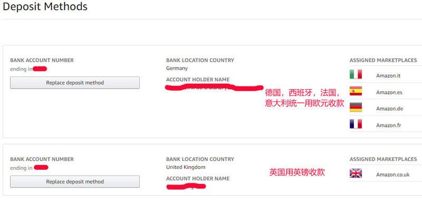Replace deposit method for Germany account
The width and height of the screenshot is (422, 201).
click(75, 83)
